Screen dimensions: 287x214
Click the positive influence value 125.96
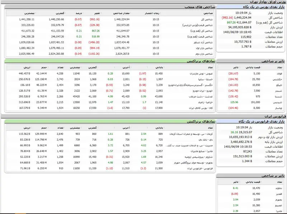point(234,103)
